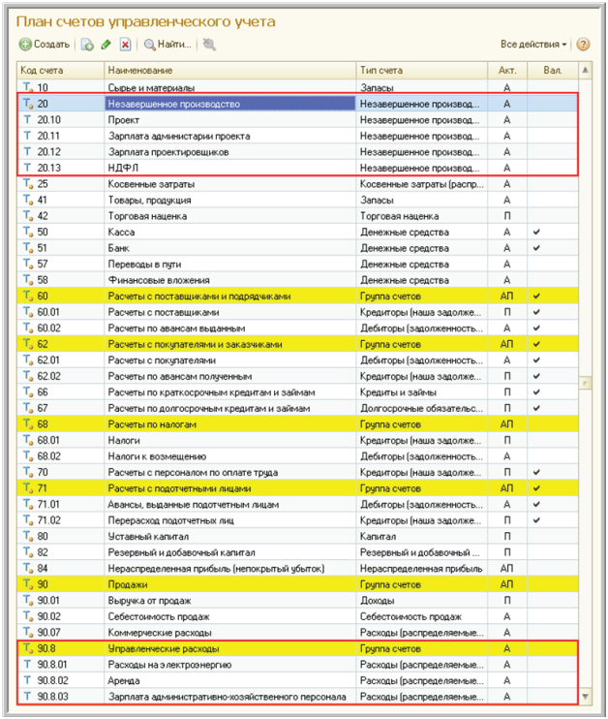This screenshot has width=608, height=719.
Task: Click account icon of row 90.8.03
Action: pos(27,696)
